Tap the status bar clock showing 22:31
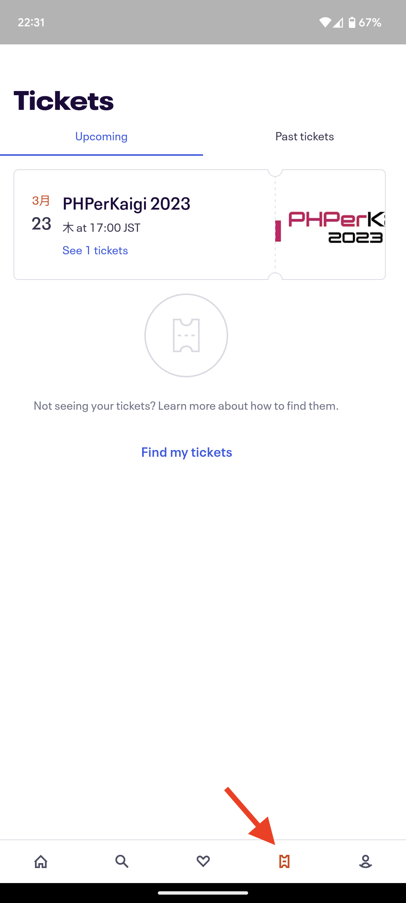The width and height of the screenshot is (406, 903). click(31, 23)
